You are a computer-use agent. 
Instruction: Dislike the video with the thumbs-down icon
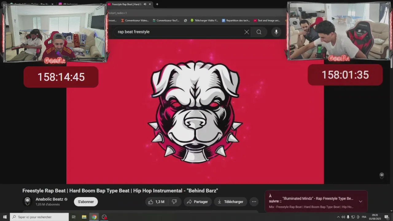(x=174, y=202)
